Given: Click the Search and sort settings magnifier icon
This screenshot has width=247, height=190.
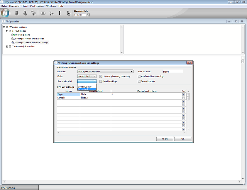Looking at the screenshot, I should click(x=13, y=42).
